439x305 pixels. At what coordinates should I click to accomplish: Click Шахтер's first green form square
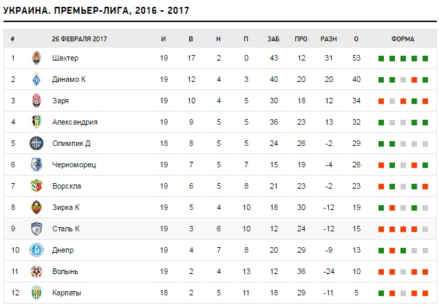[381, 59]
